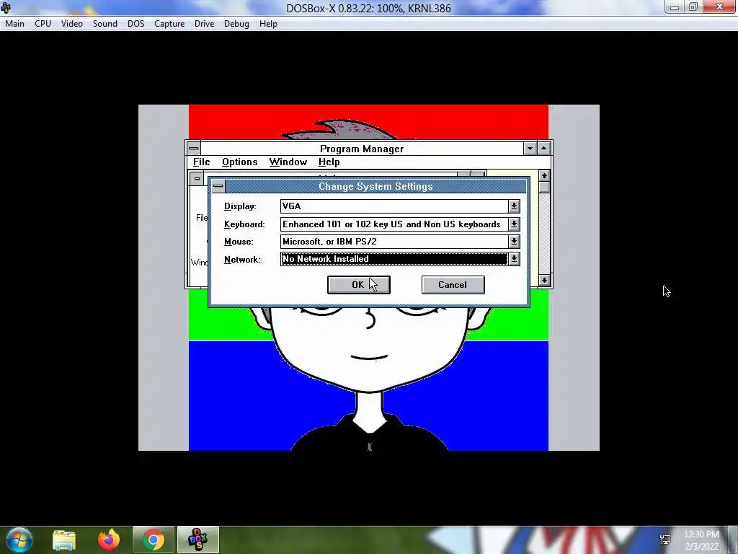
Task: Open Program Manager Window menu
Action: (288, 162)
